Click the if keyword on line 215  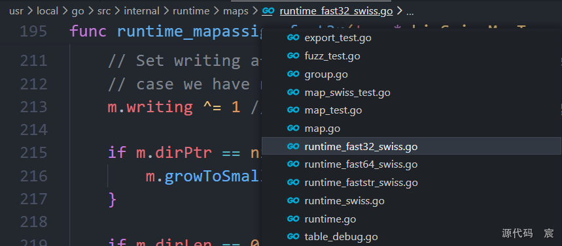[x=117, y=153]
